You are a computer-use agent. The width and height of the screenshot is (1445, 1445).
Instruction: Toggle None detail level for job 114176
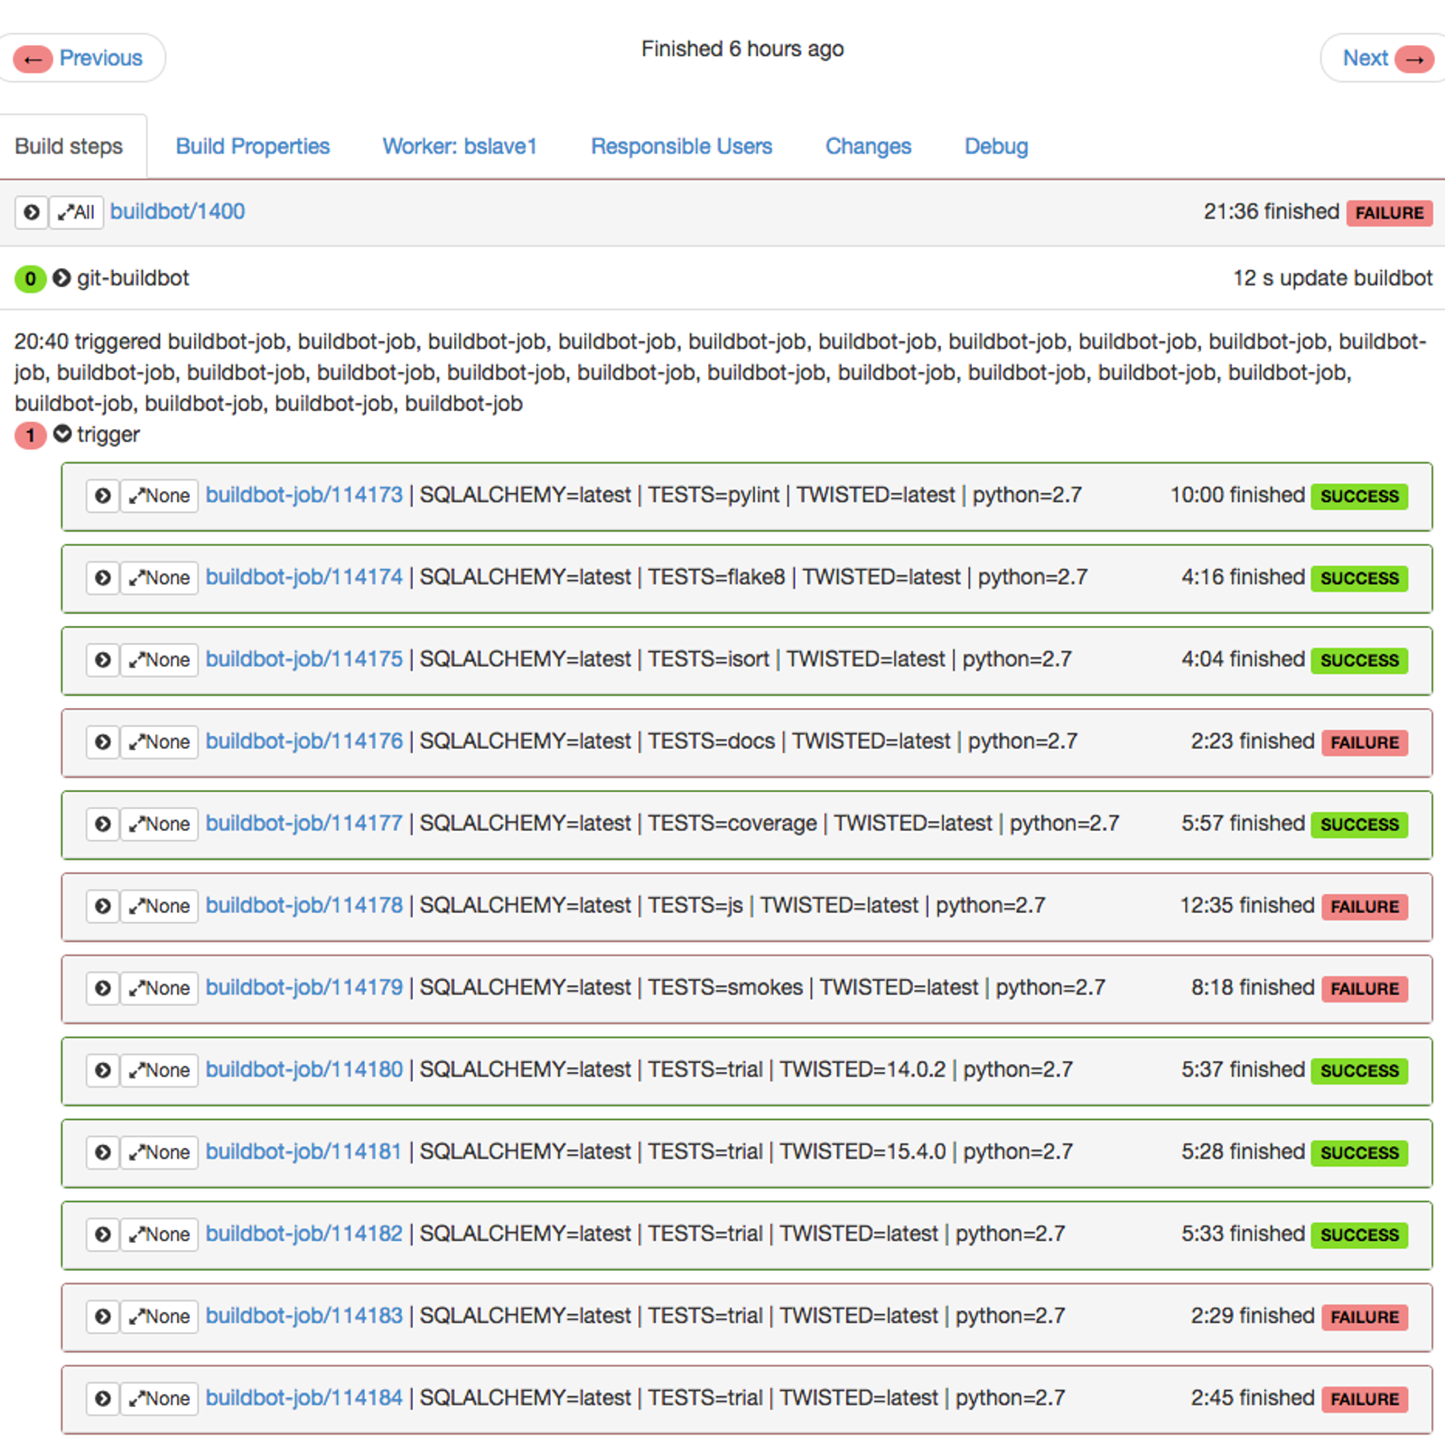[x=160, y=742]
